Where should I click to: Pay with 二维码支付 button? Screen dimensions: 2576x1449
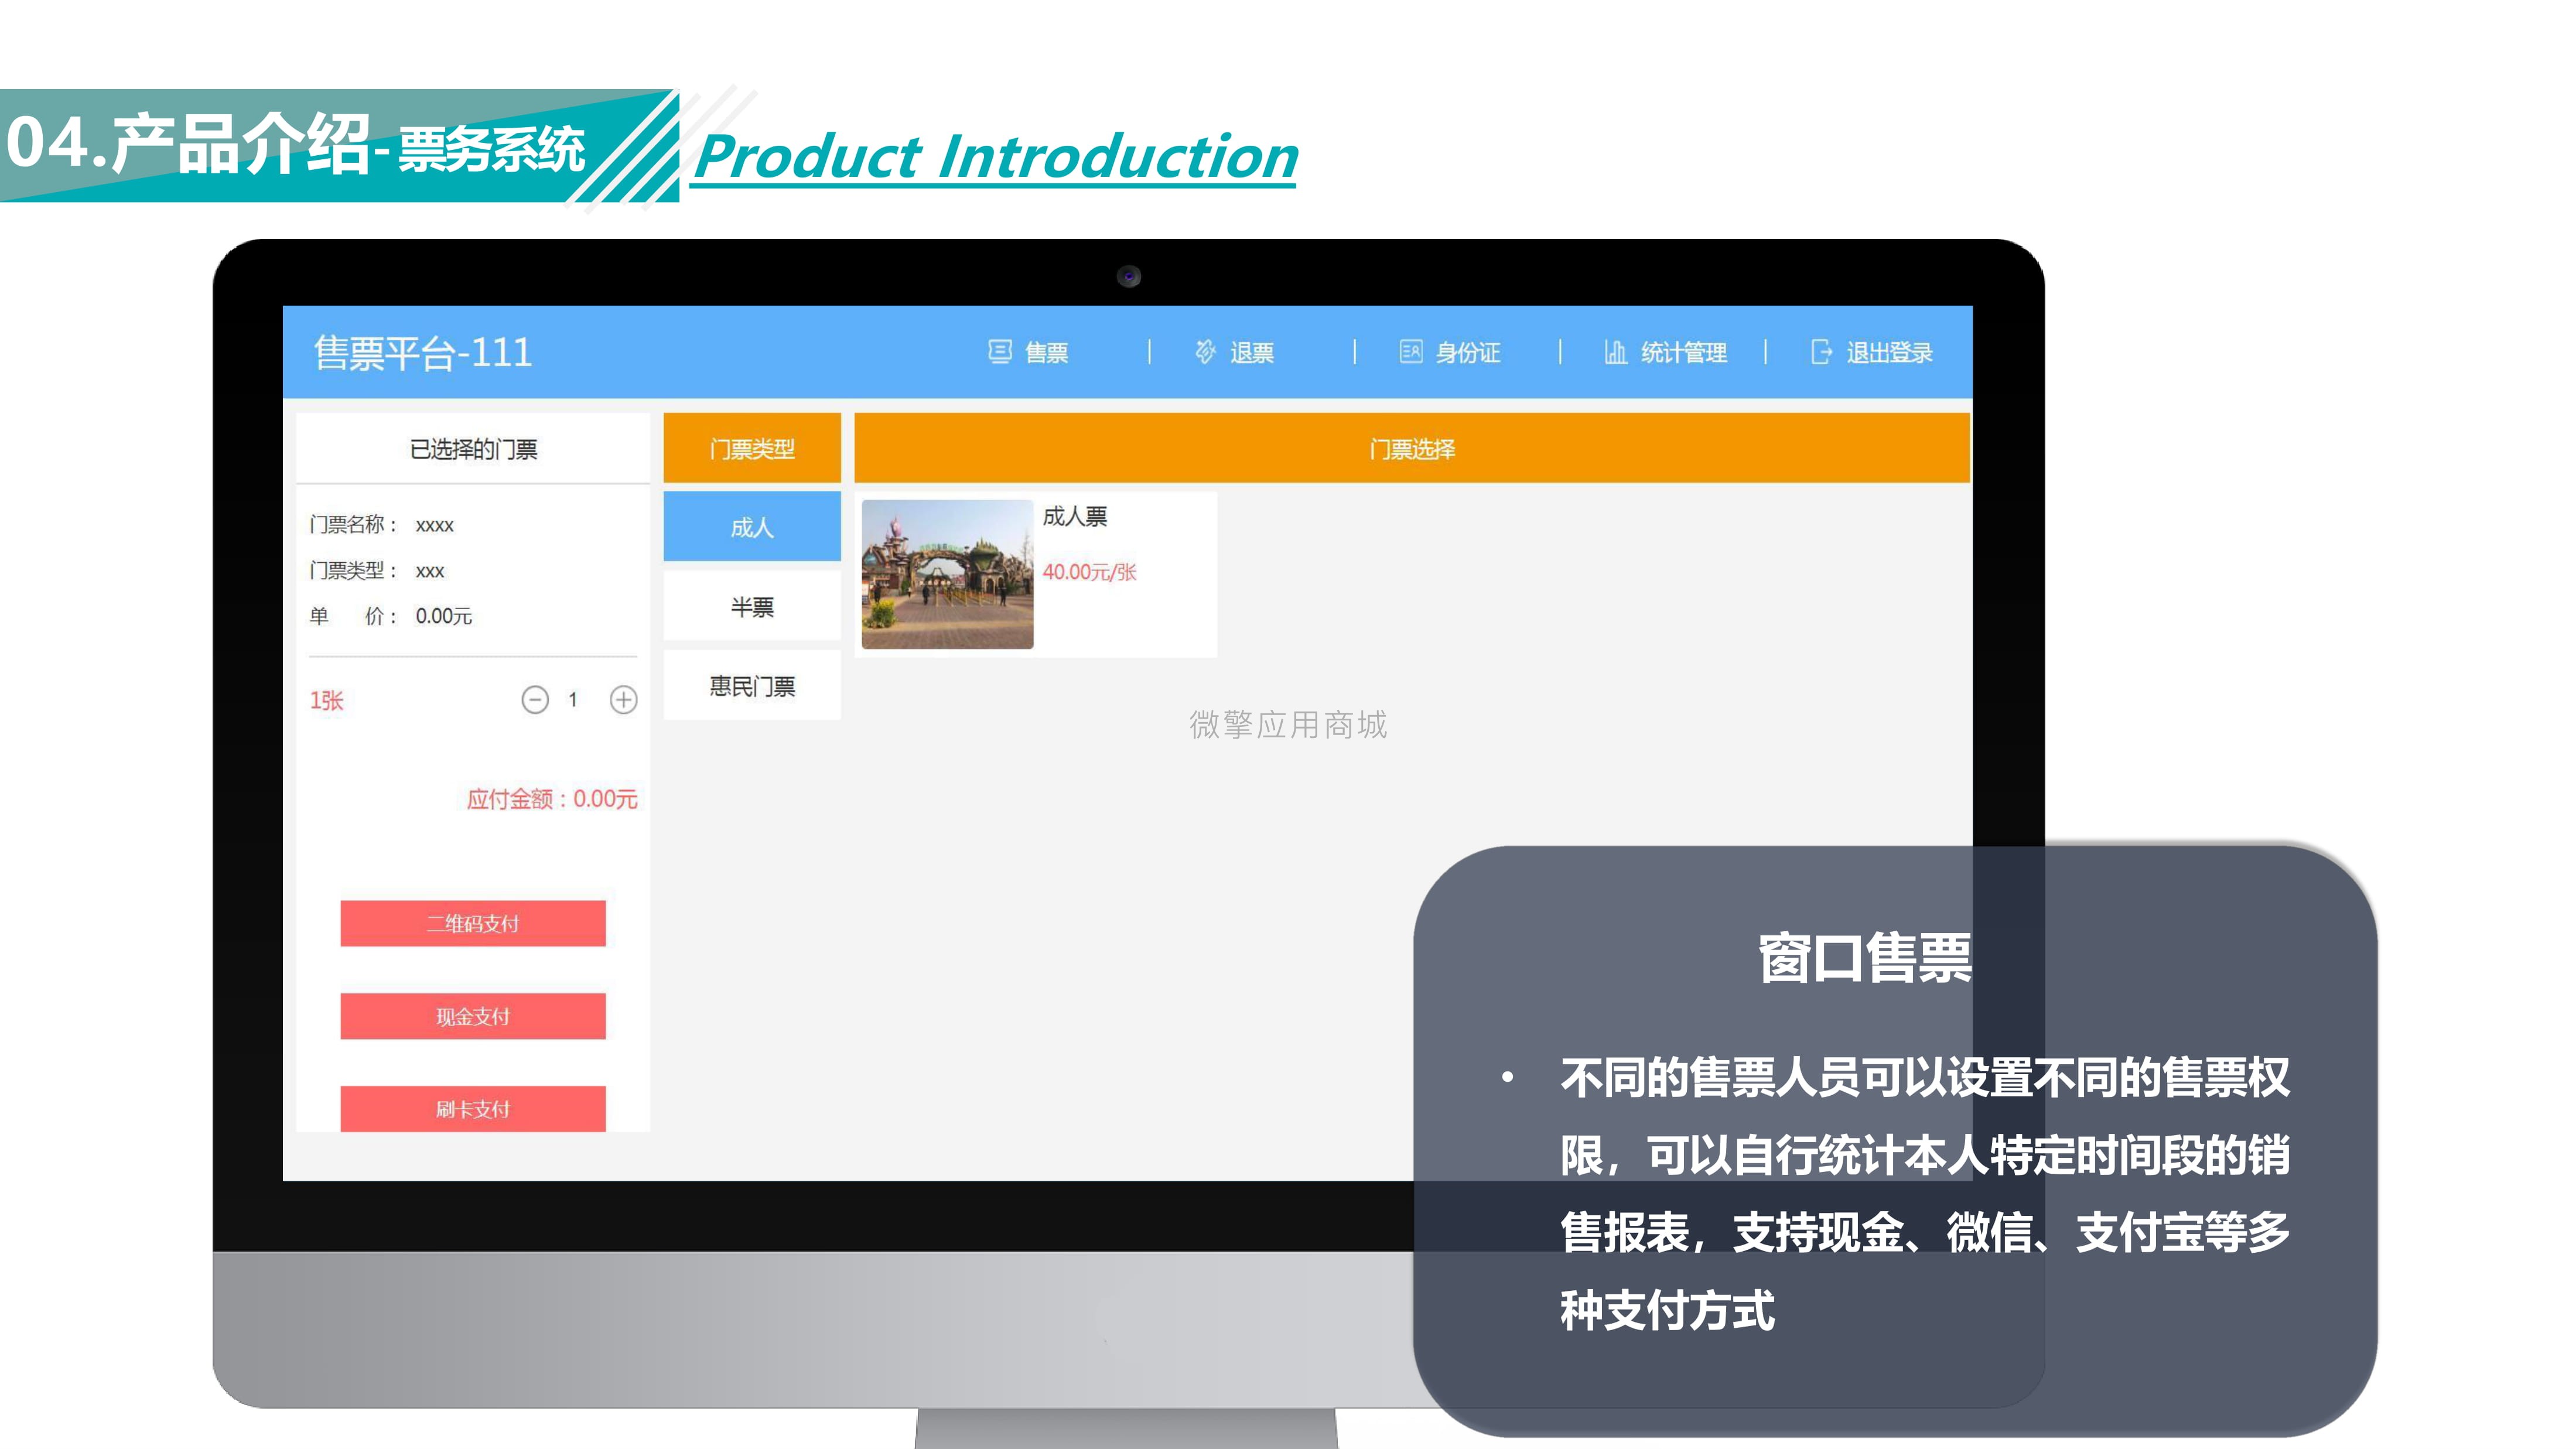pos(473,923)
